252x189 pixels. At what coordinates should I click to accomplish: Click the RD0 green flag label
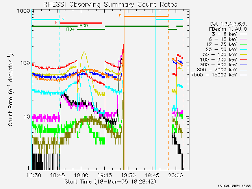point(84,26)
